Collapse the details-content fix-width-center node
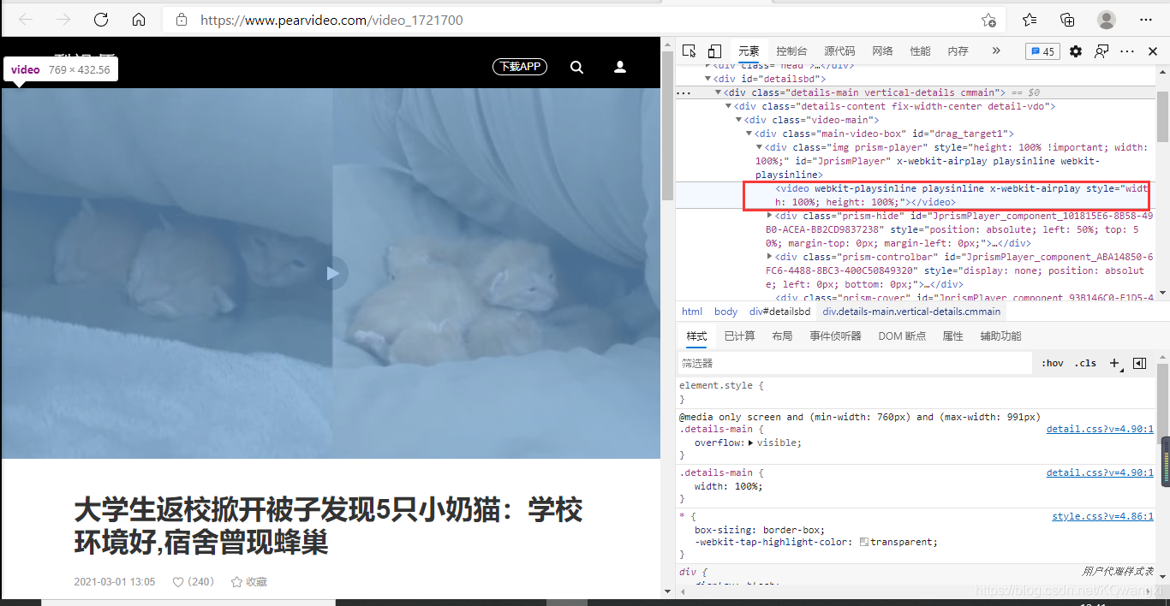The width and height of the screenshot is (1170, 606). point(728,106)
